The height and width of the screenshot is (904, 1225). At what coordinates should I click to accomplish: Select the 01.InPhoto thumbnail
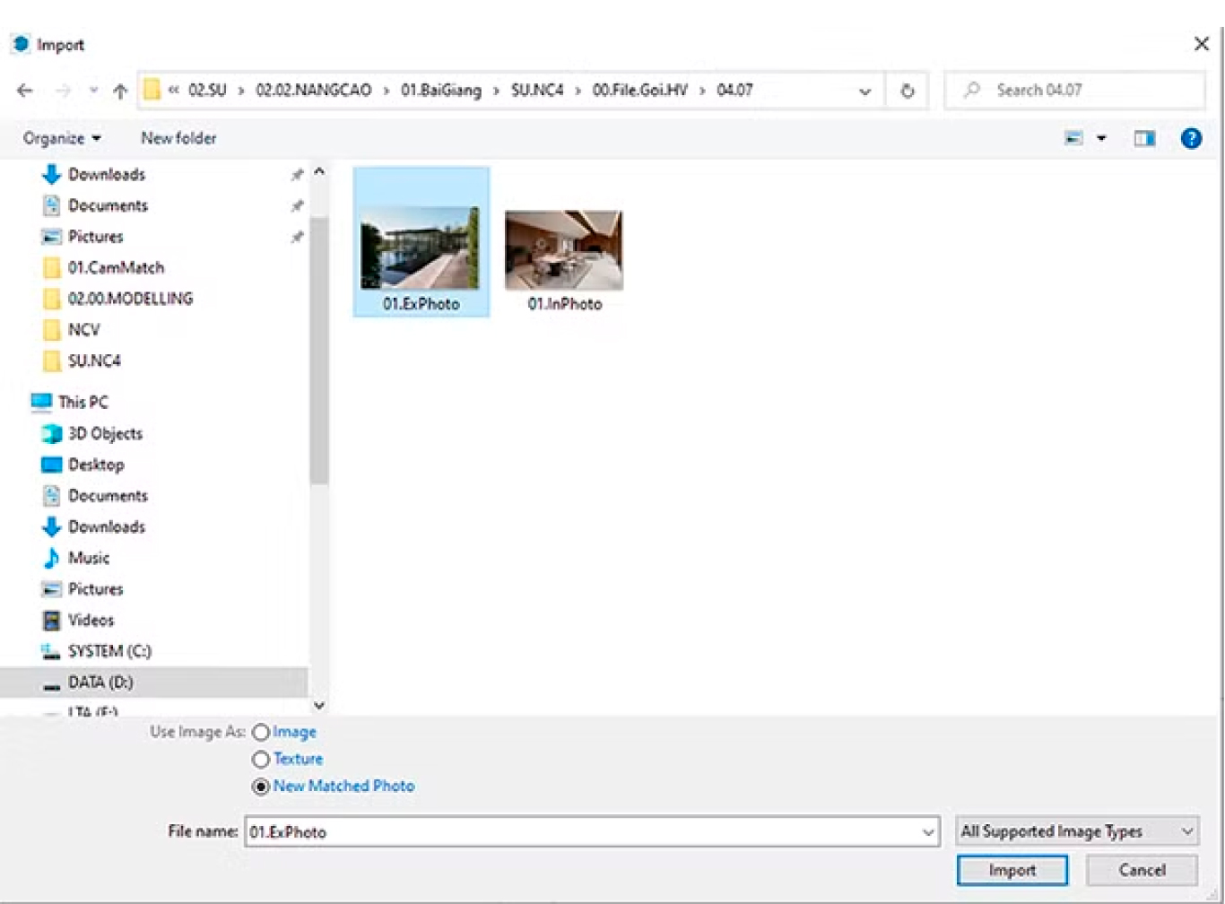pos(564,260)
